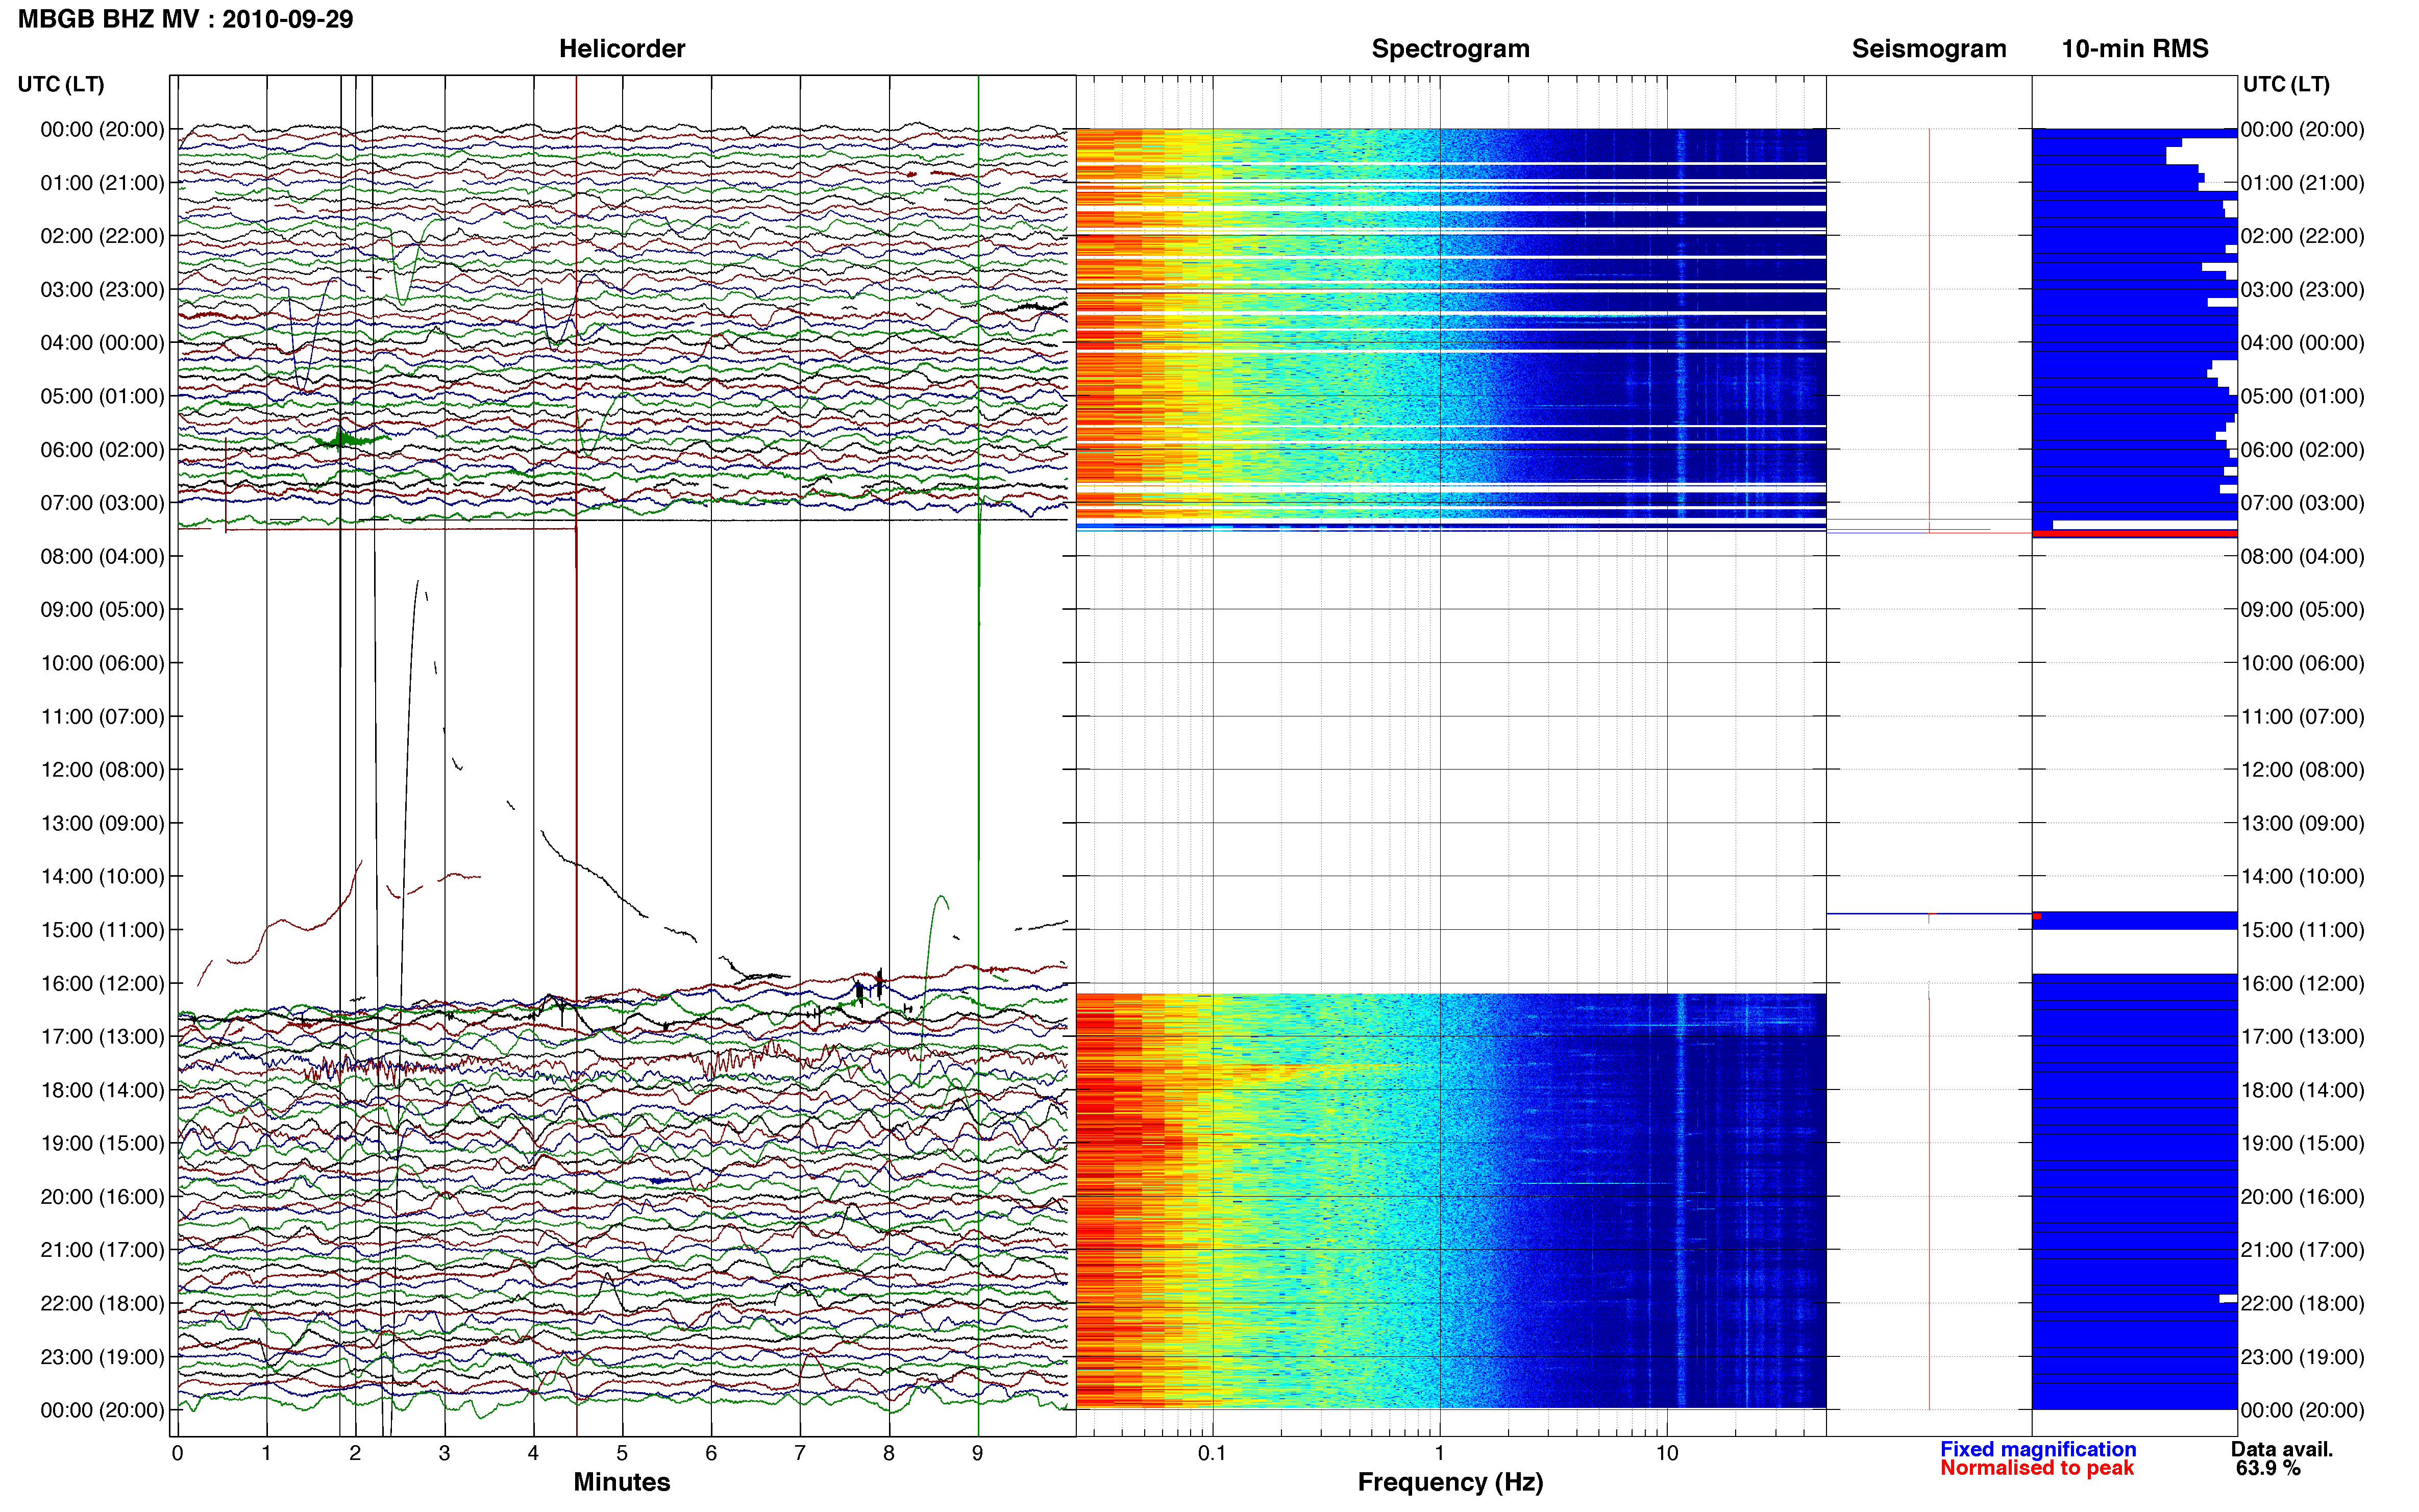The width and height of the screenshot is (2419, 1512).
Task: Click the right '08:00 (04:00)' time label
Action: coord(2302,556)
